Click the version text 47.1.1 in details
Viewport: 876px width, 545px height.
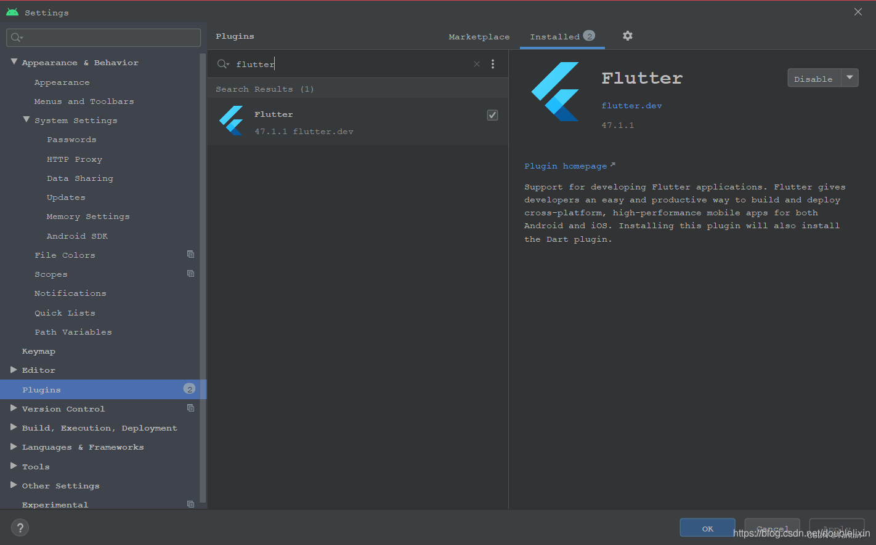click(x=618, y=125)
